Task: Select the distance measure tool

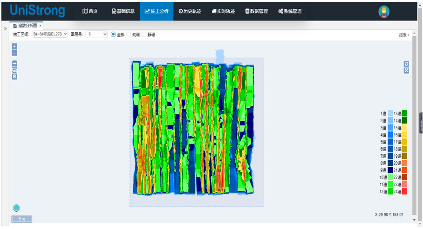Action: [x=14, y=63]
